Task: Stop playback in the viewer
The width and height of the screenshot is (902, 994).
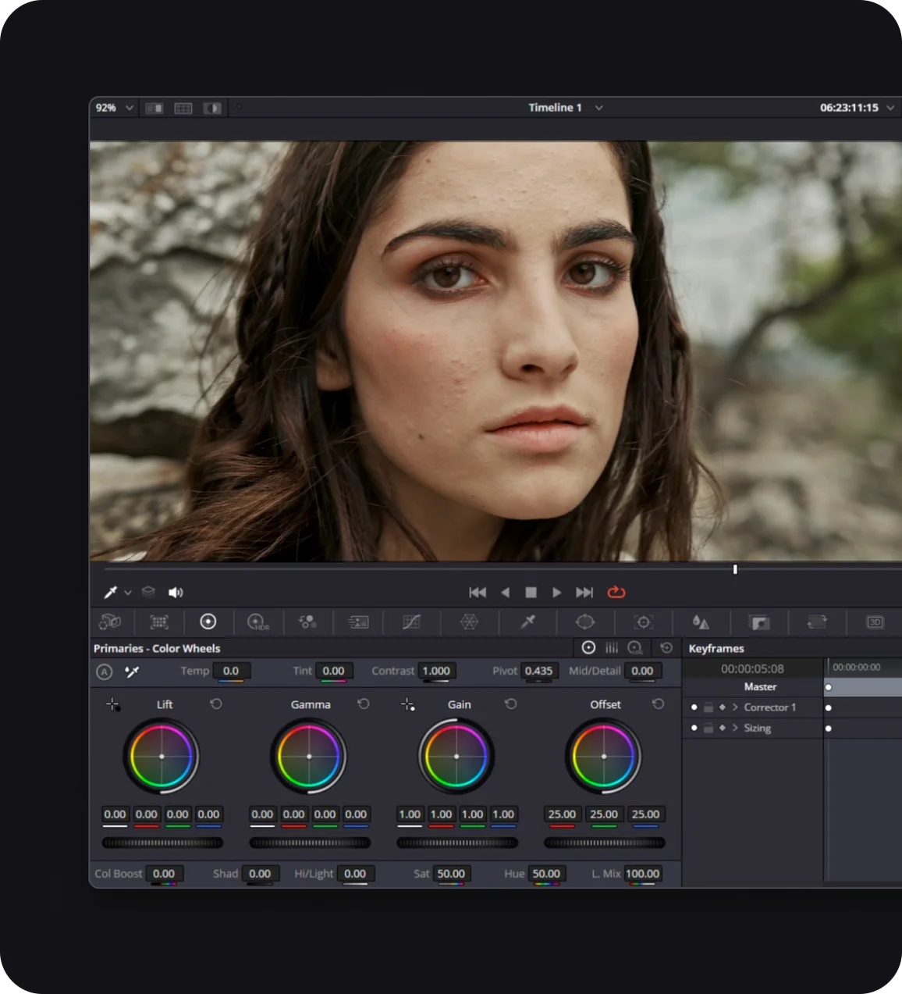Action: coord(531,593)
